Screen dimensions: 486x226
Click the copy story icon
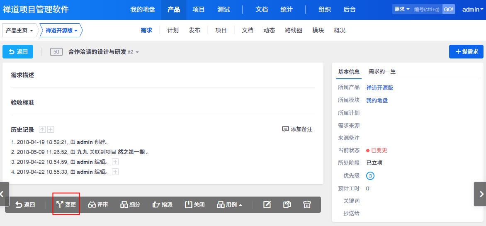[x=287, y=204]
